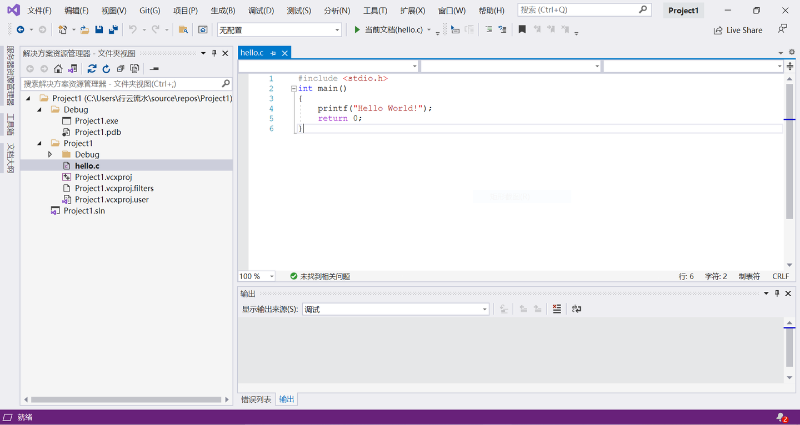800x425 pixels.
Task: Clear all text in the output window
Action: pyautogui.click(x=557, y=309)
